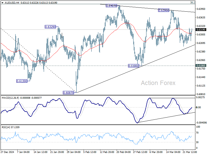Click the MACD 0.00275 scale value
Image resolution: width=207 pixels, height=155 pixels.
pyautogui.click(x=200, y=97)
